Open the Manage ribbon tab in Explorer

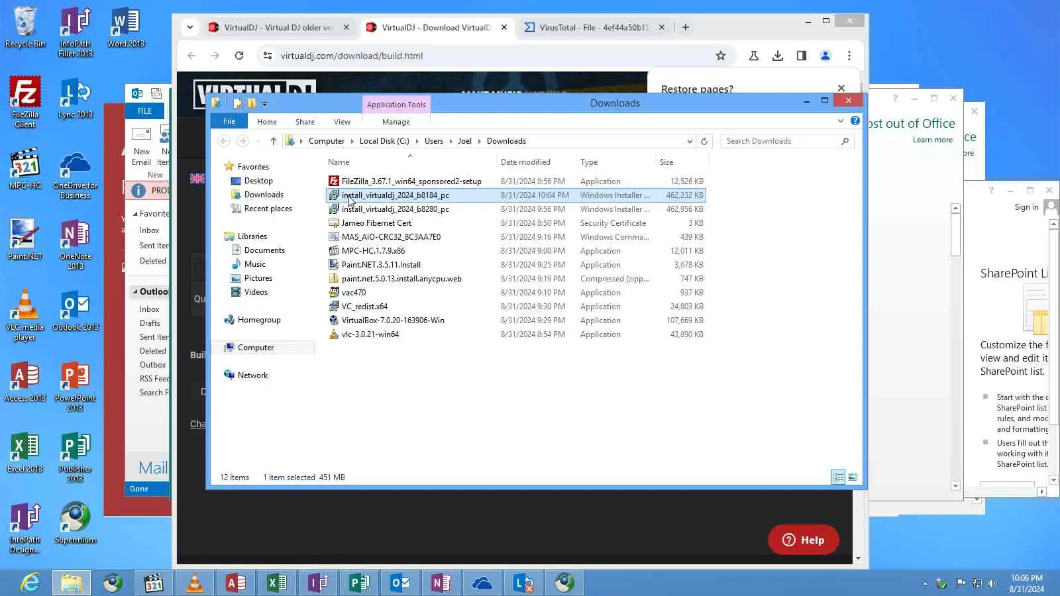pos(396,122)
